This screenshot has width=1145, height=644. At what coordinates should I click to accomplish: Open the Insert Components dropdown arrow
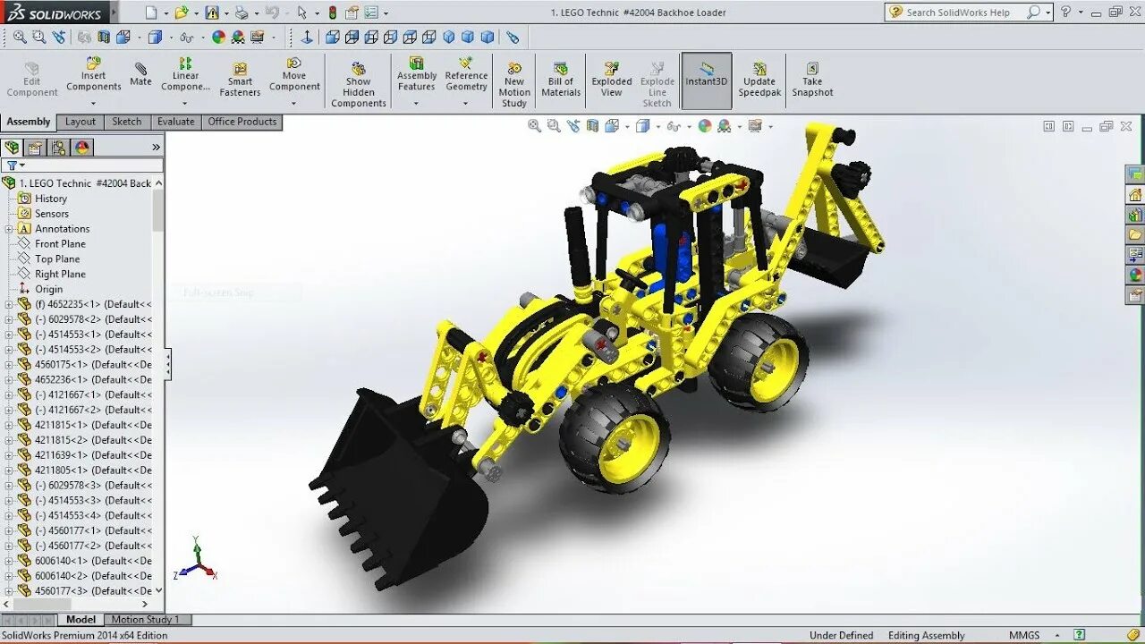coord(93,104)
